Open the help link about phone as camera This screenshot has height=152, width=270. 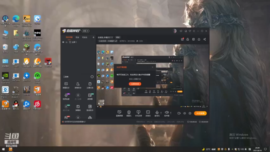(75, 122)
